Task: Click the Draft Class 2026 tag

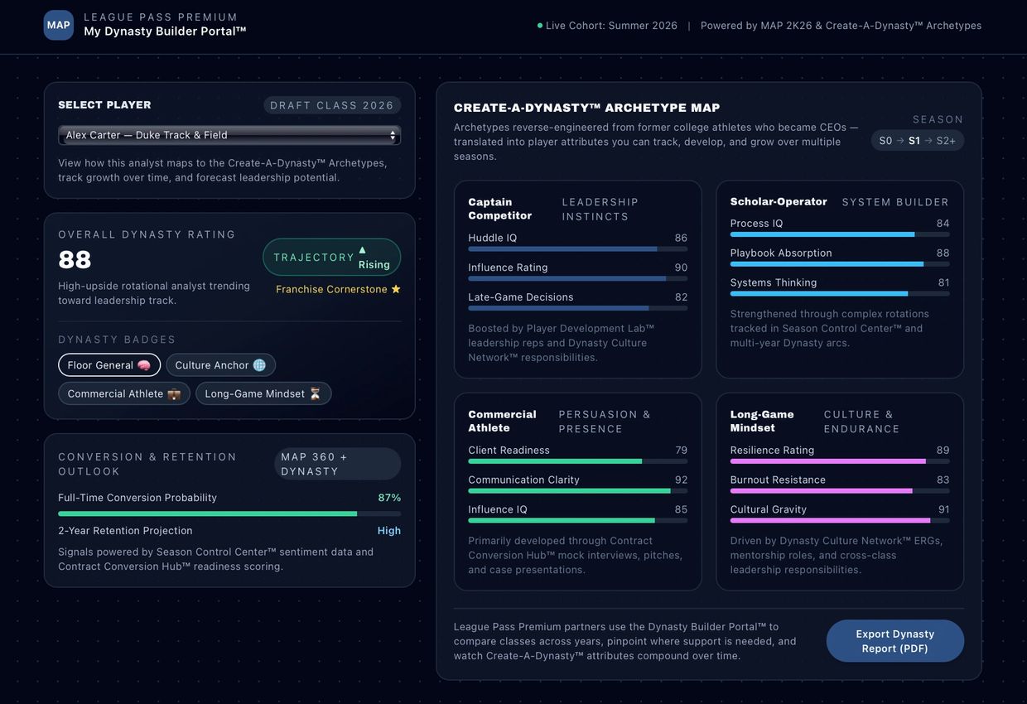Action: (332, 105)
